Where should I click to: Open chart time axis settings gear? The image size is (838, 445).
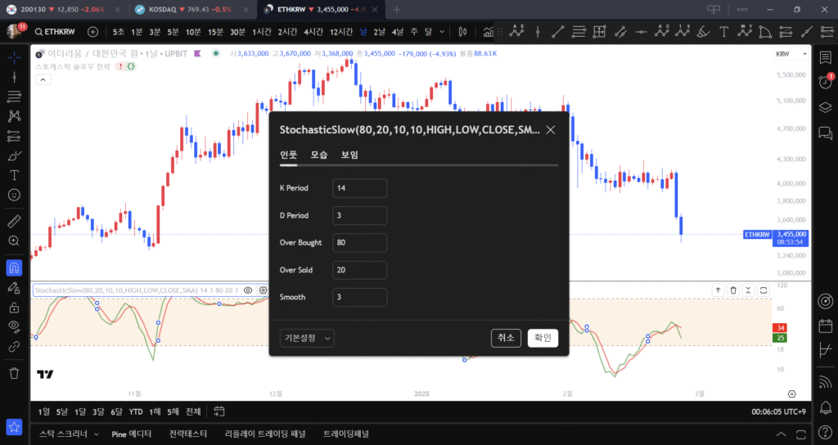791,393
